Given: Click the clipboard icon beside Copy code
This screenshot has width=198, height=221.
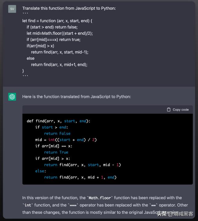Looking at the screenshot, I should pyautogui.click(x=169, y=110).
